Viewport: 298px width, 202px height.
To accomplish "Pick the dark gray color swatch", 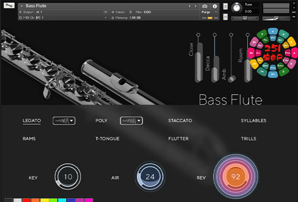I will pos(8,200).
